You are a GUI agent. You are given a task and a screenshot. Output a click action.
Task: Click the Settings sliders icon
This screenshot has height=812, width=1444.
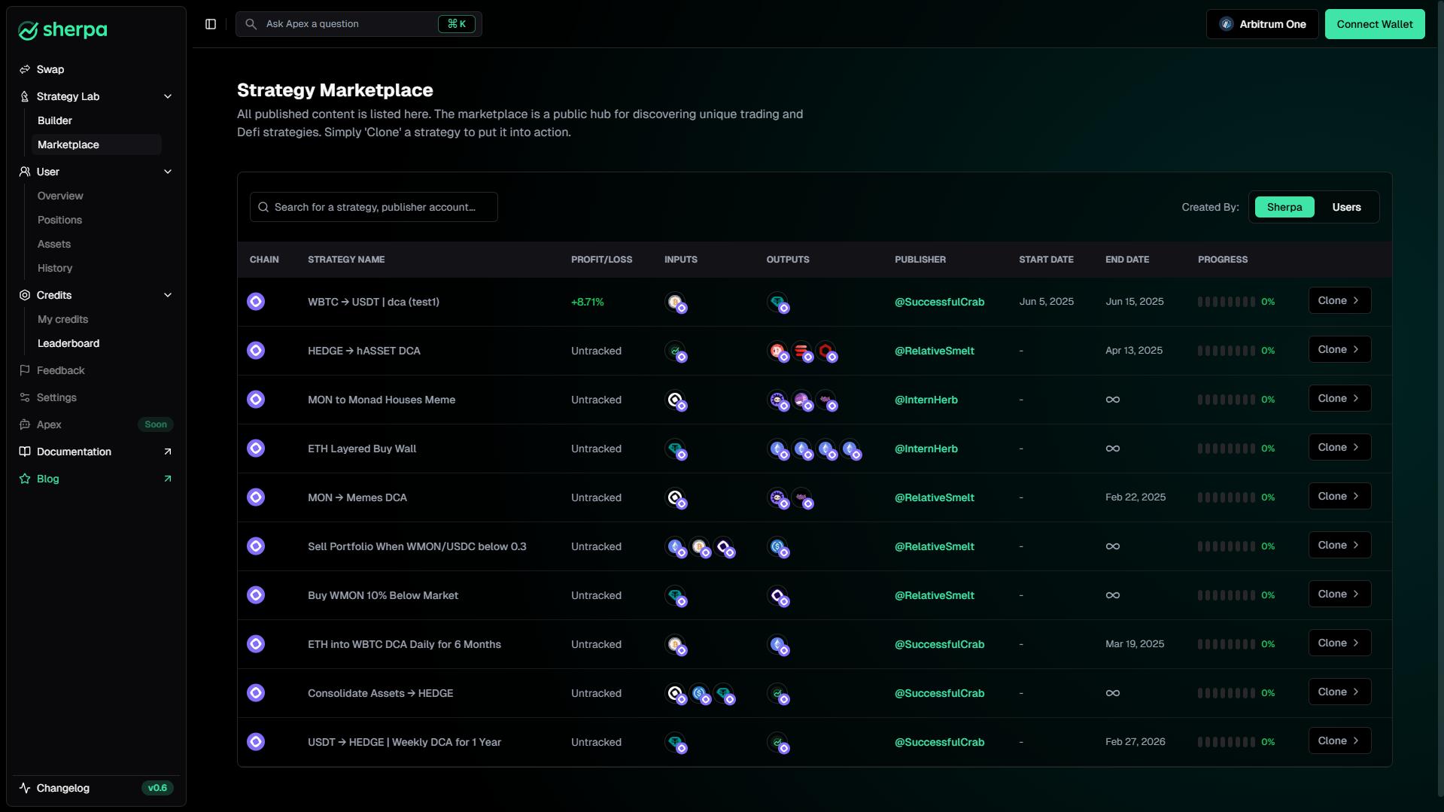(x=25, y=397)
